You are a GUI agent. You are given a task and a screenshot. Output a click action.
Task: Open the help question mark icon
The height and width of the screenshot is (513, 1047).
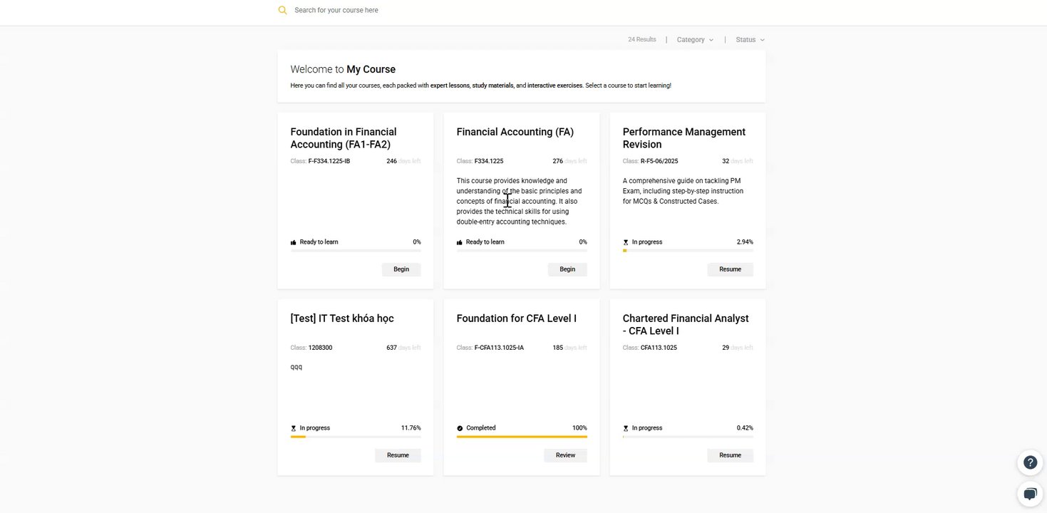[x=1030, y=462]
